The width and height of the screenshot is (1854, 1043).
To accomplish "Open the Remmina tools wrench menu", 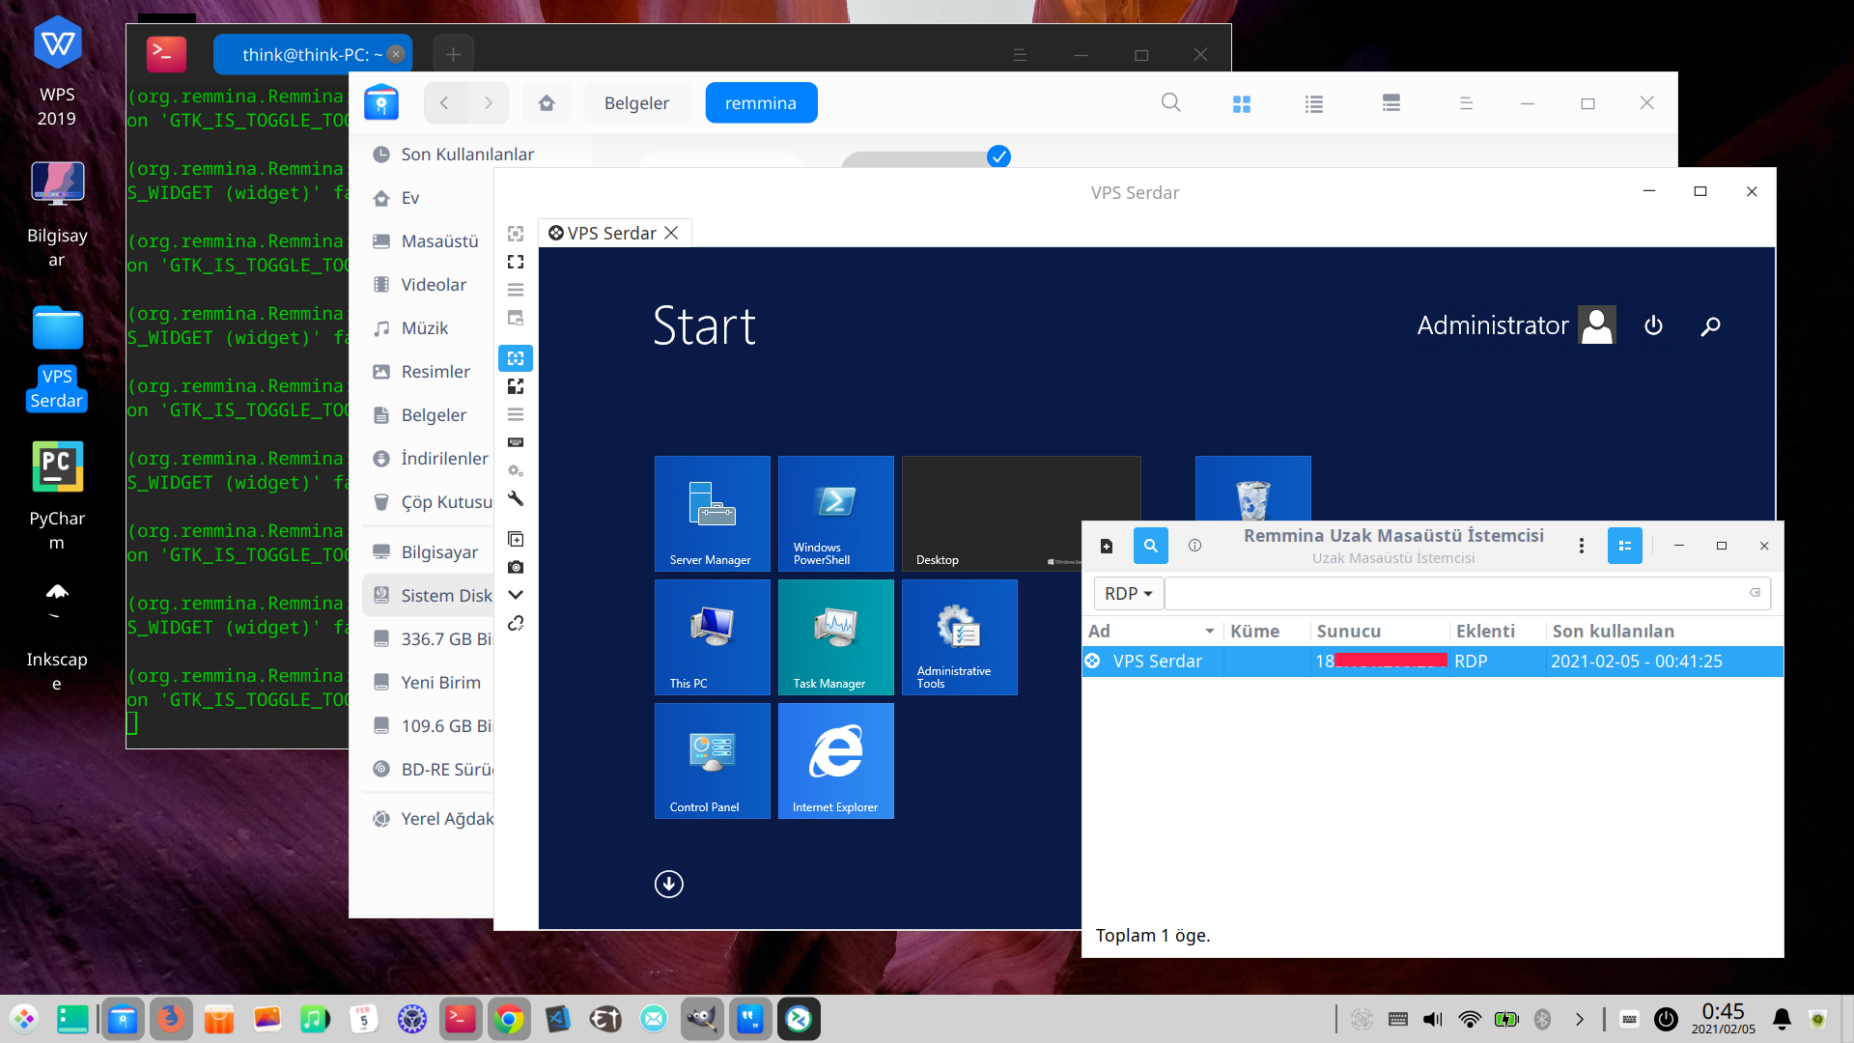I will [516, 498].
